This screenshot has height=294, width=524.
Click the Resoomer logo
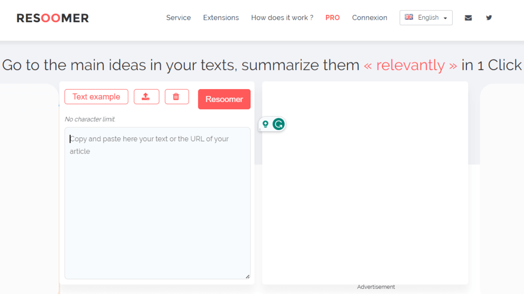coord(53,18)
